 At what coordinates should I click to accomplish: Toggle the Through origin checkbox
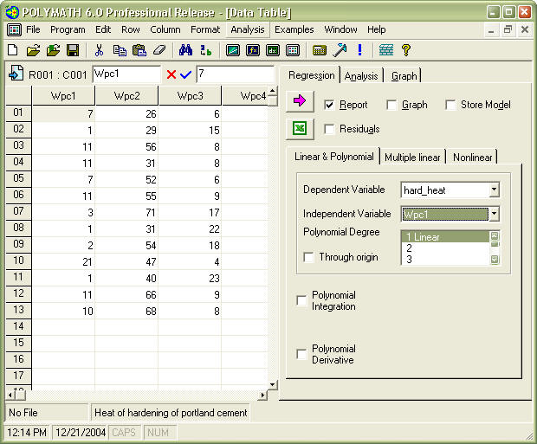308,257
